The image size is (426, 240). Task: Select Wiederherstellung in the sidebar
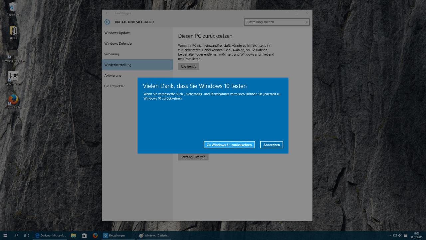137,65
